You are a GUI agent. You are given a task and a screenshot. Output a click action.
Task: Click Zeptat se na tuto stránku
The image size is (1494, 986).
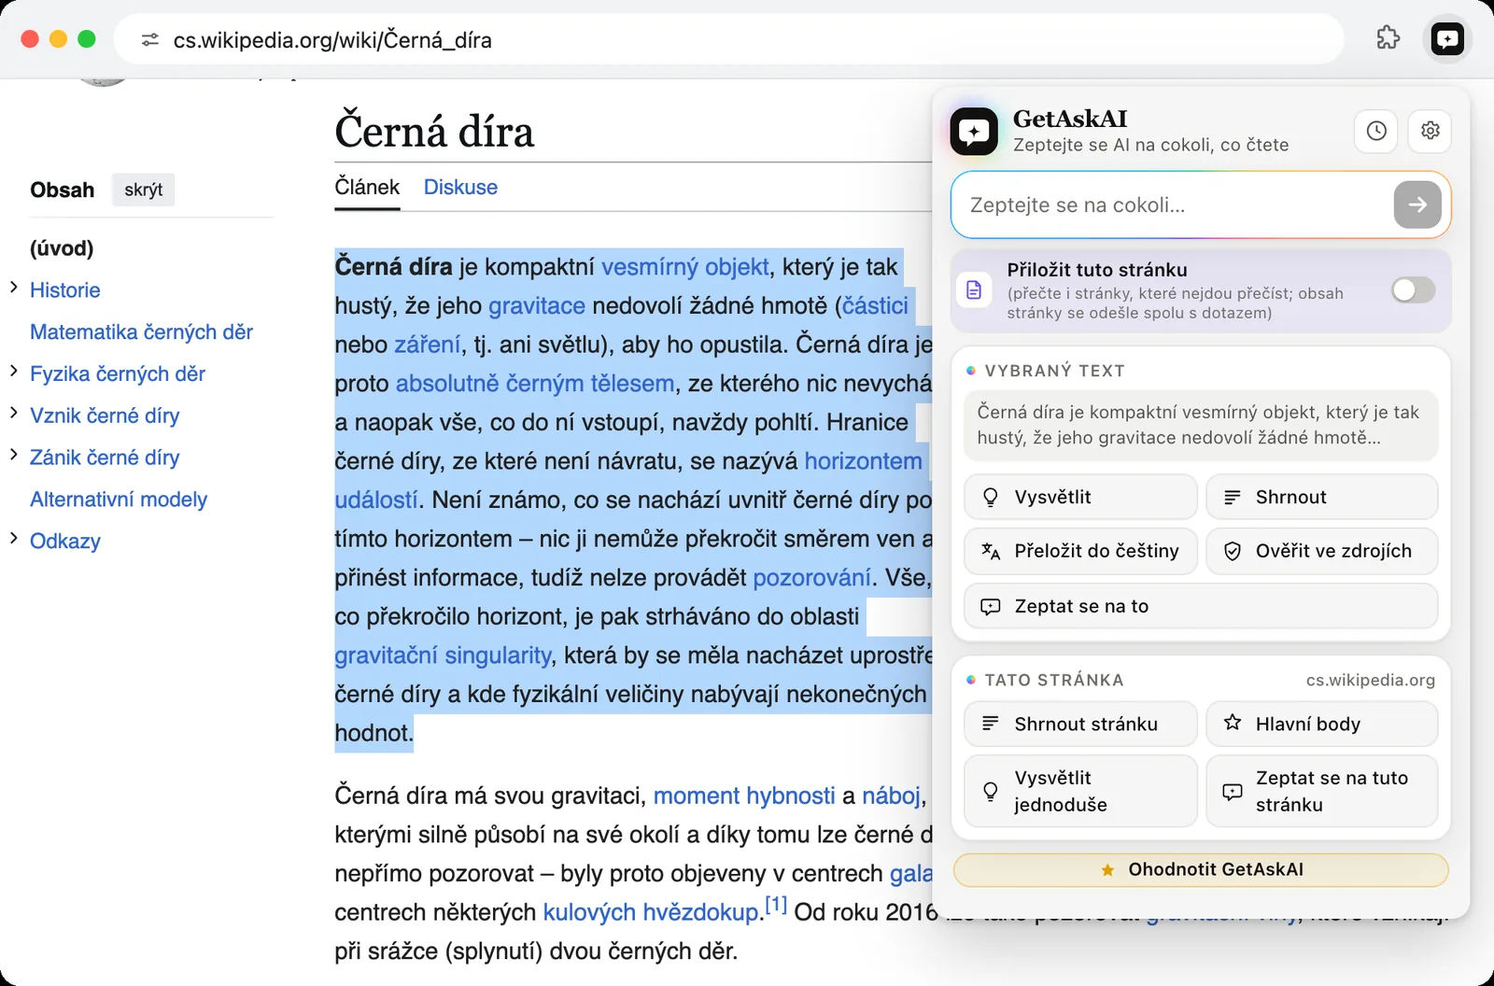click(1321, 791)
